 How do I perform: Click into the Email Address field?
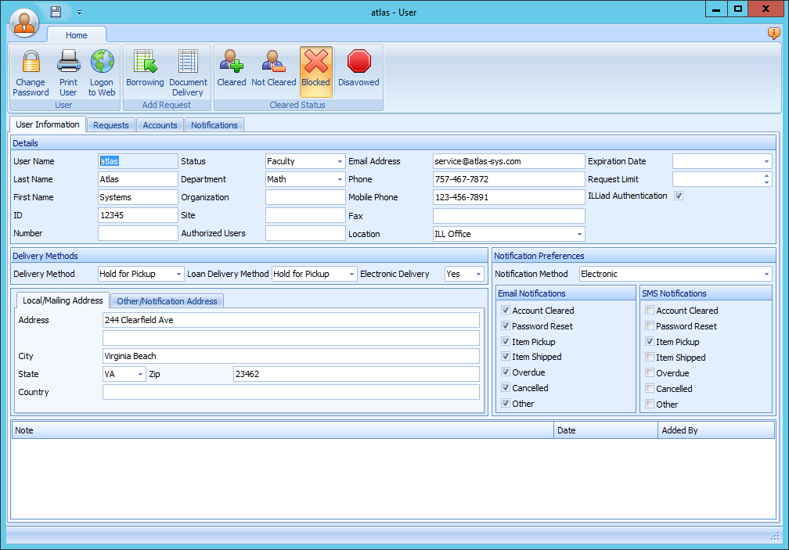pos(509,161)
